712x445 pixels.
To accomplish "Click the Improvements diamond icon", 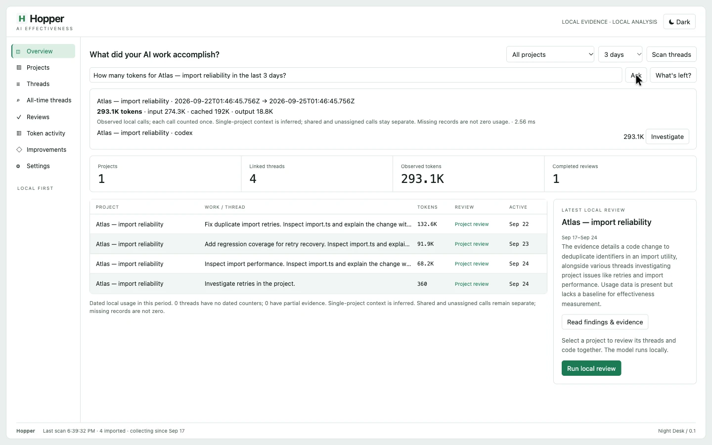I will coord(19,150).
